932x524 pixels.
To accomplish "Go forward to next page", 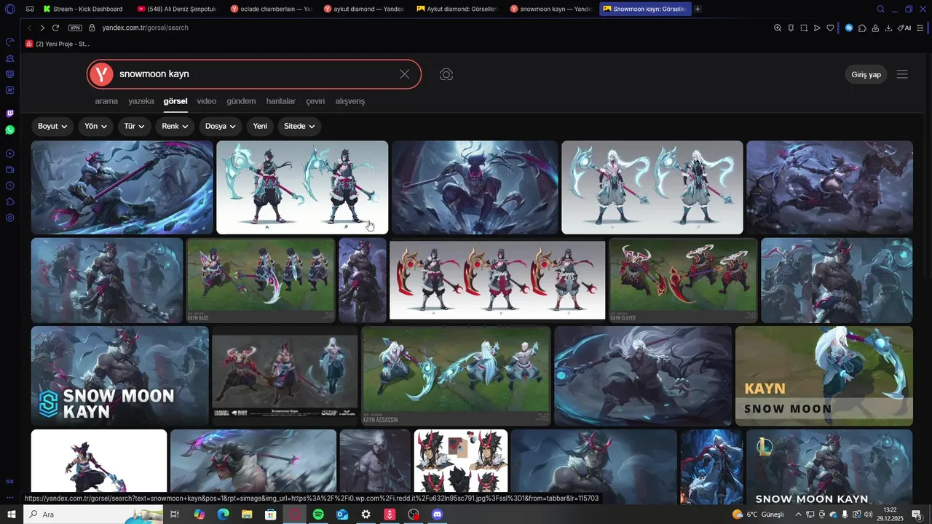I will pyautogui.click(x=42, y=28).
